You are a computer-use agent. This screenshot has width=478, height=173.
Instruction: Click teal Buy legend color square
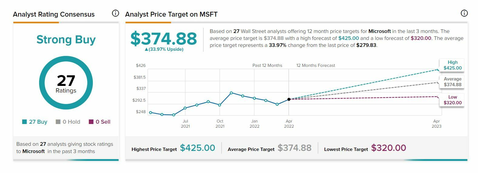25,122
